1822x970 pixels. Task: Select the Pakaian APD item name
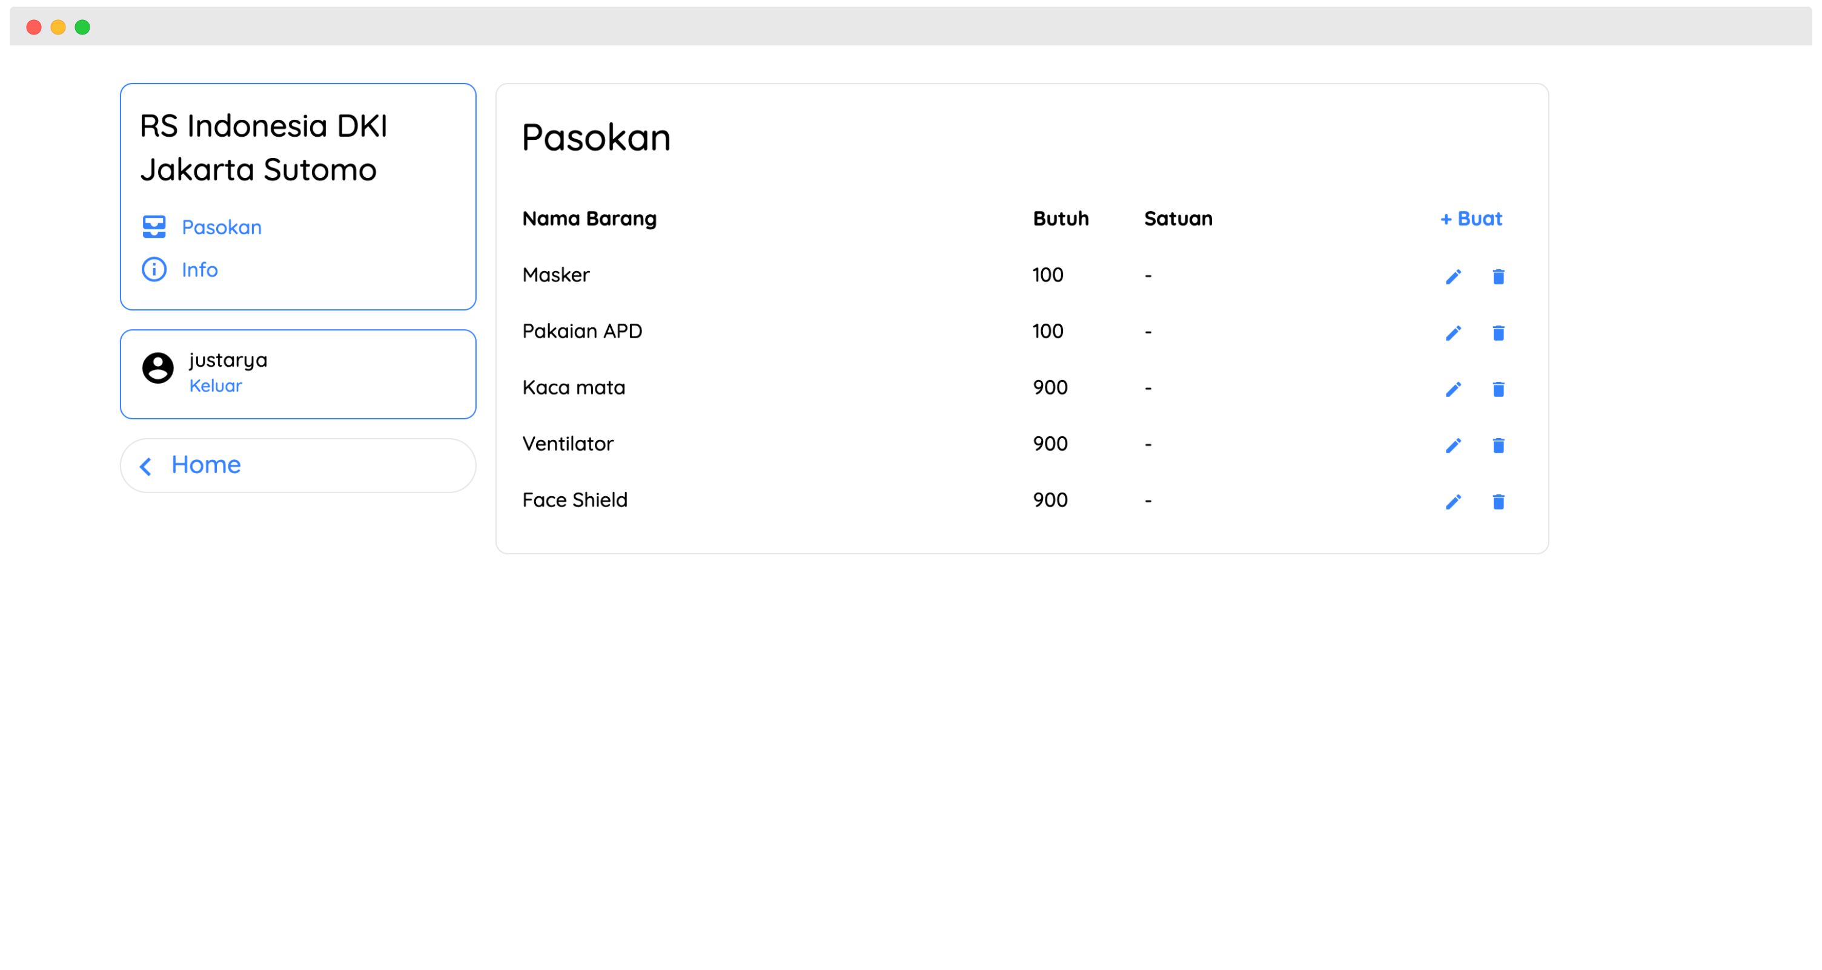[582, 332]
